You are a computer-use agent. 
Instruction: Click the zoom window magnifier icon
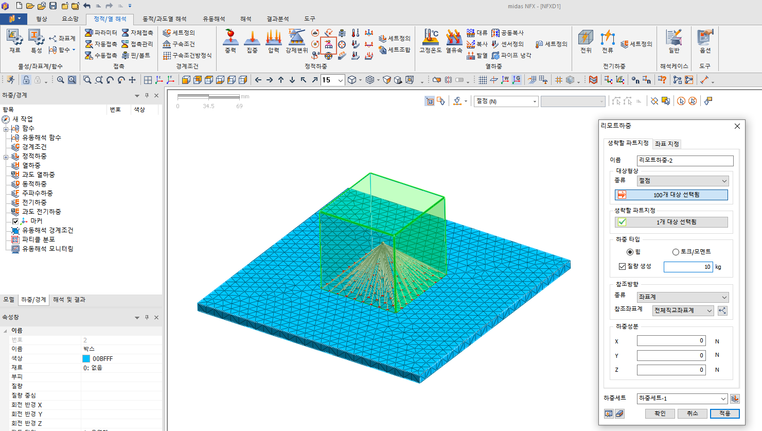(x=87, y=80)
